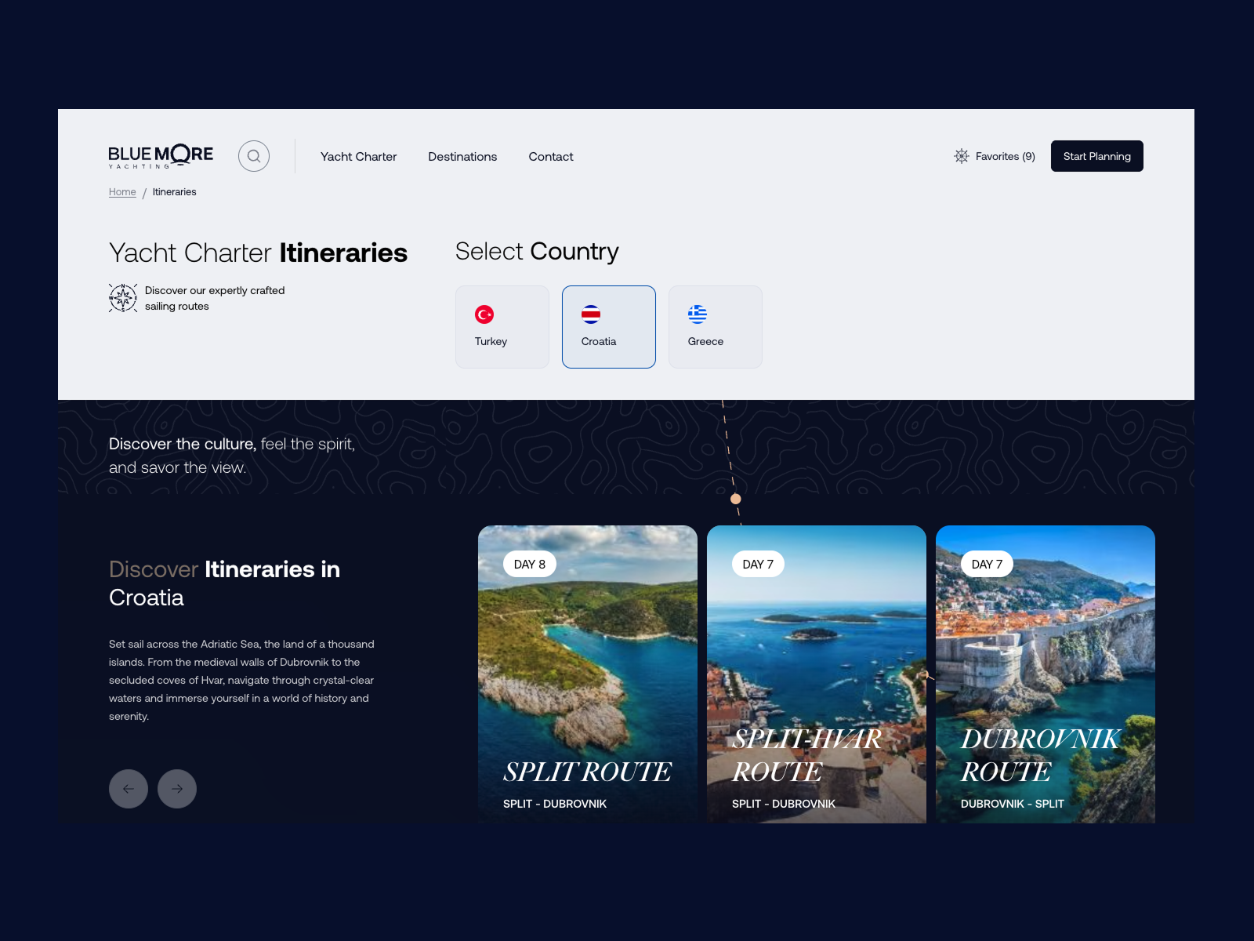Click the Blue More Yachting logo
1254x941 pixels.
pyautogui.click(x=161, y=156)
